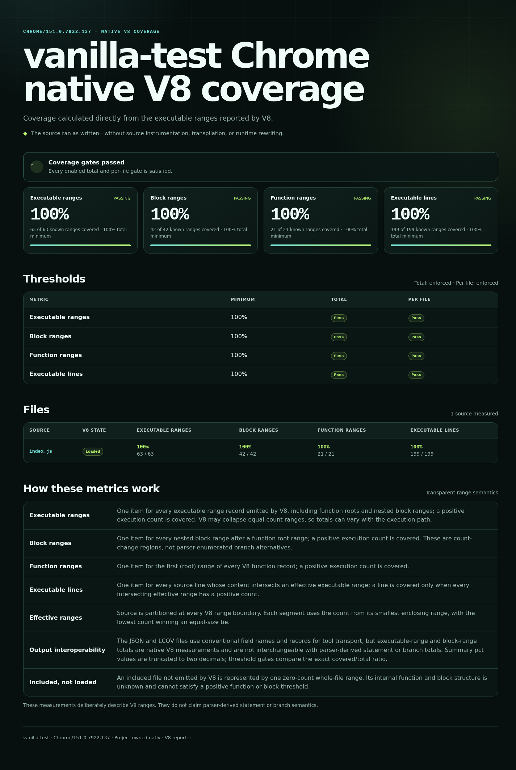
Task: Click the "Project-owned native V8 reporter" footer text
Action: pos(153,738)
